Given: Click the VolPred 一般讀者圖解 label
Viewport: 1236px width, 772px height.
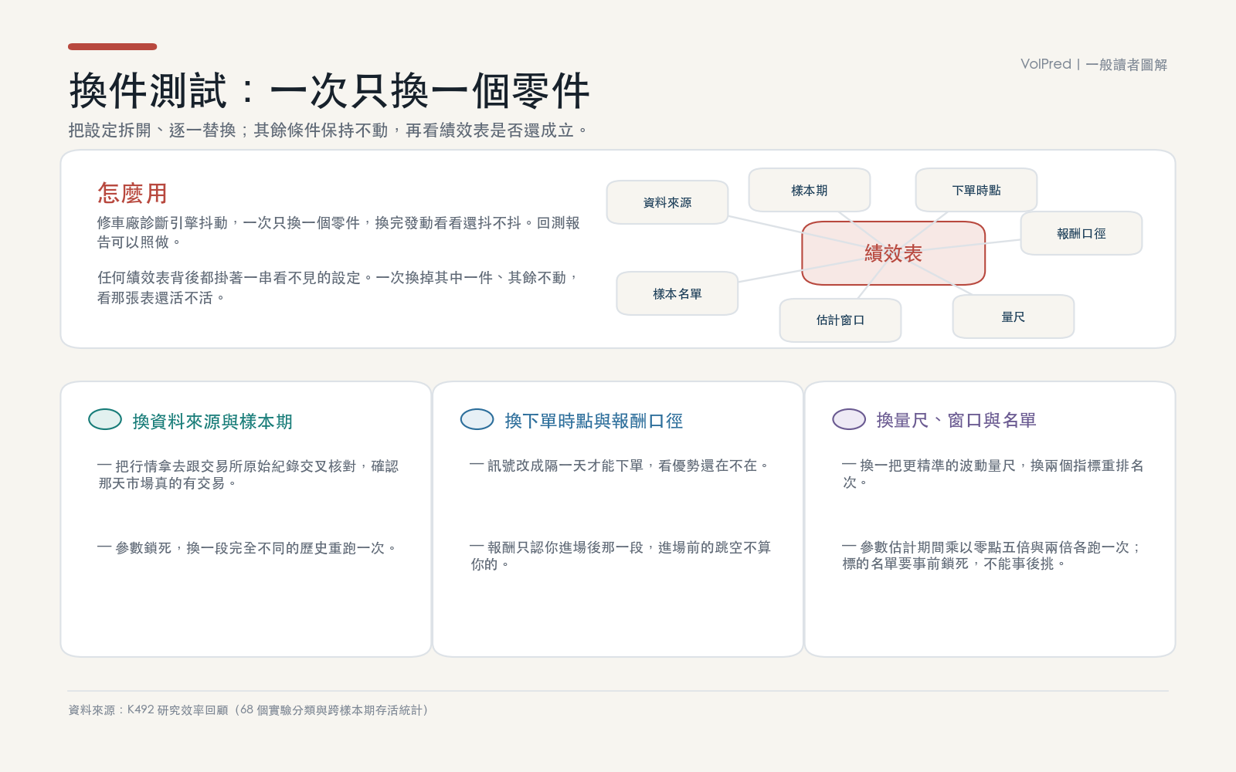Looking at the screenshot, I should pos(1094,64).
